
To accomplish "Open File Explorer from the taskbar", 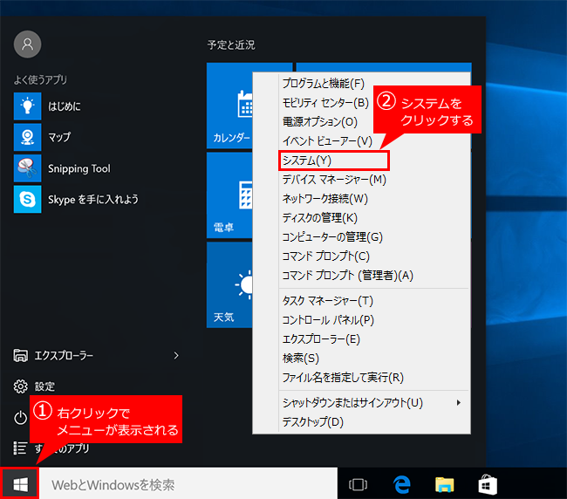I will (x=444, y=484).
